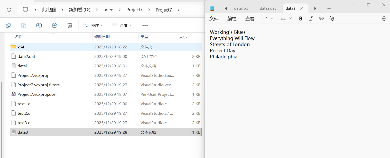Sort by the 名称 column header

(18, 37)
